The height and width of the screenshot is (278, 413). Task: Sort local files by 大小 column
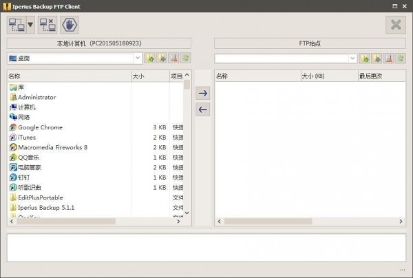point(149,76)
